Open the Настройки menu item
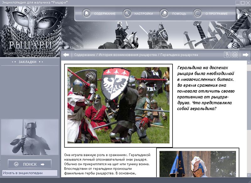The image size is (251, 183). [x=144, y=14]
